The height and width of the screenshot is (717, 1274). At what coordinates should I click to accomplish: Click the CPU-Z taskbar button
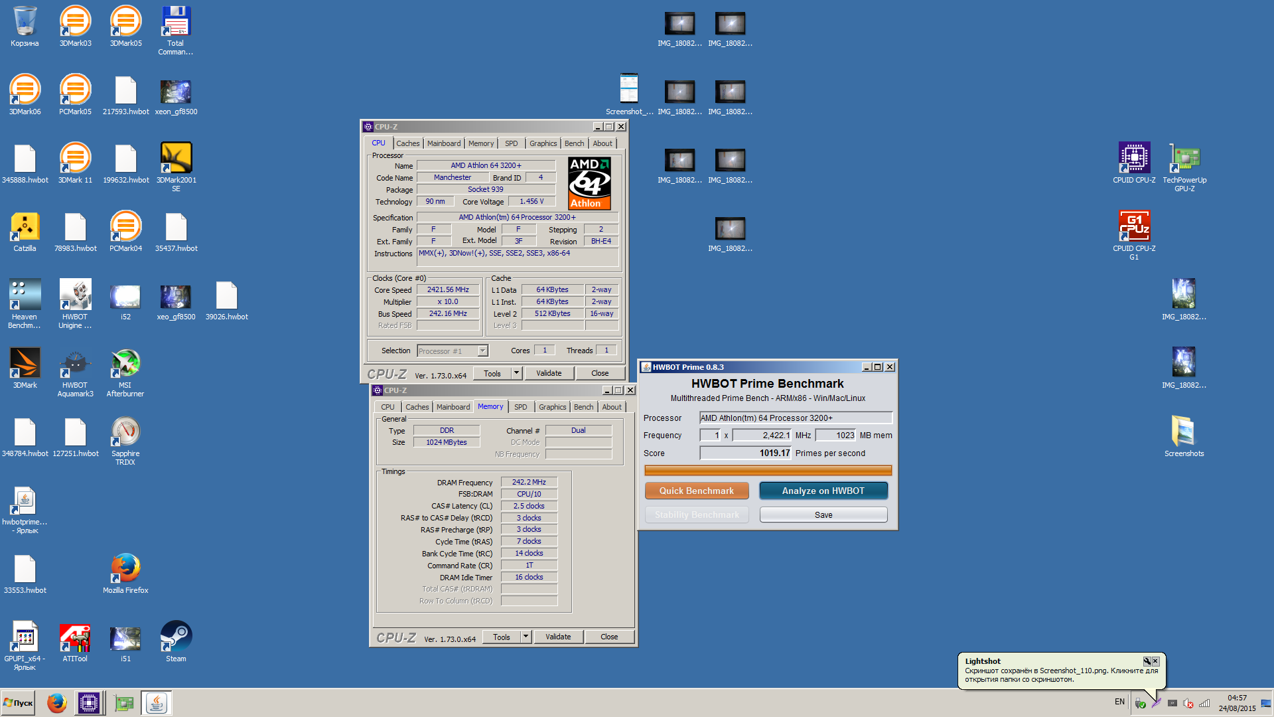click(88, 702)
